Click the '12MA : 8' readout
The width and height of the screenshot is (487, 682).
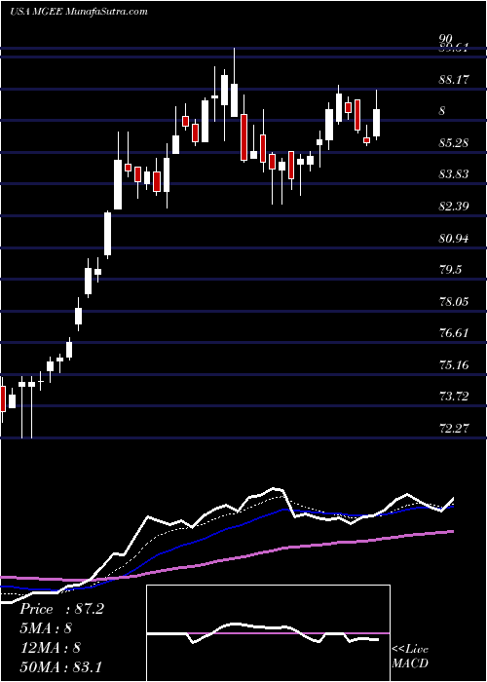pos(51,648)
